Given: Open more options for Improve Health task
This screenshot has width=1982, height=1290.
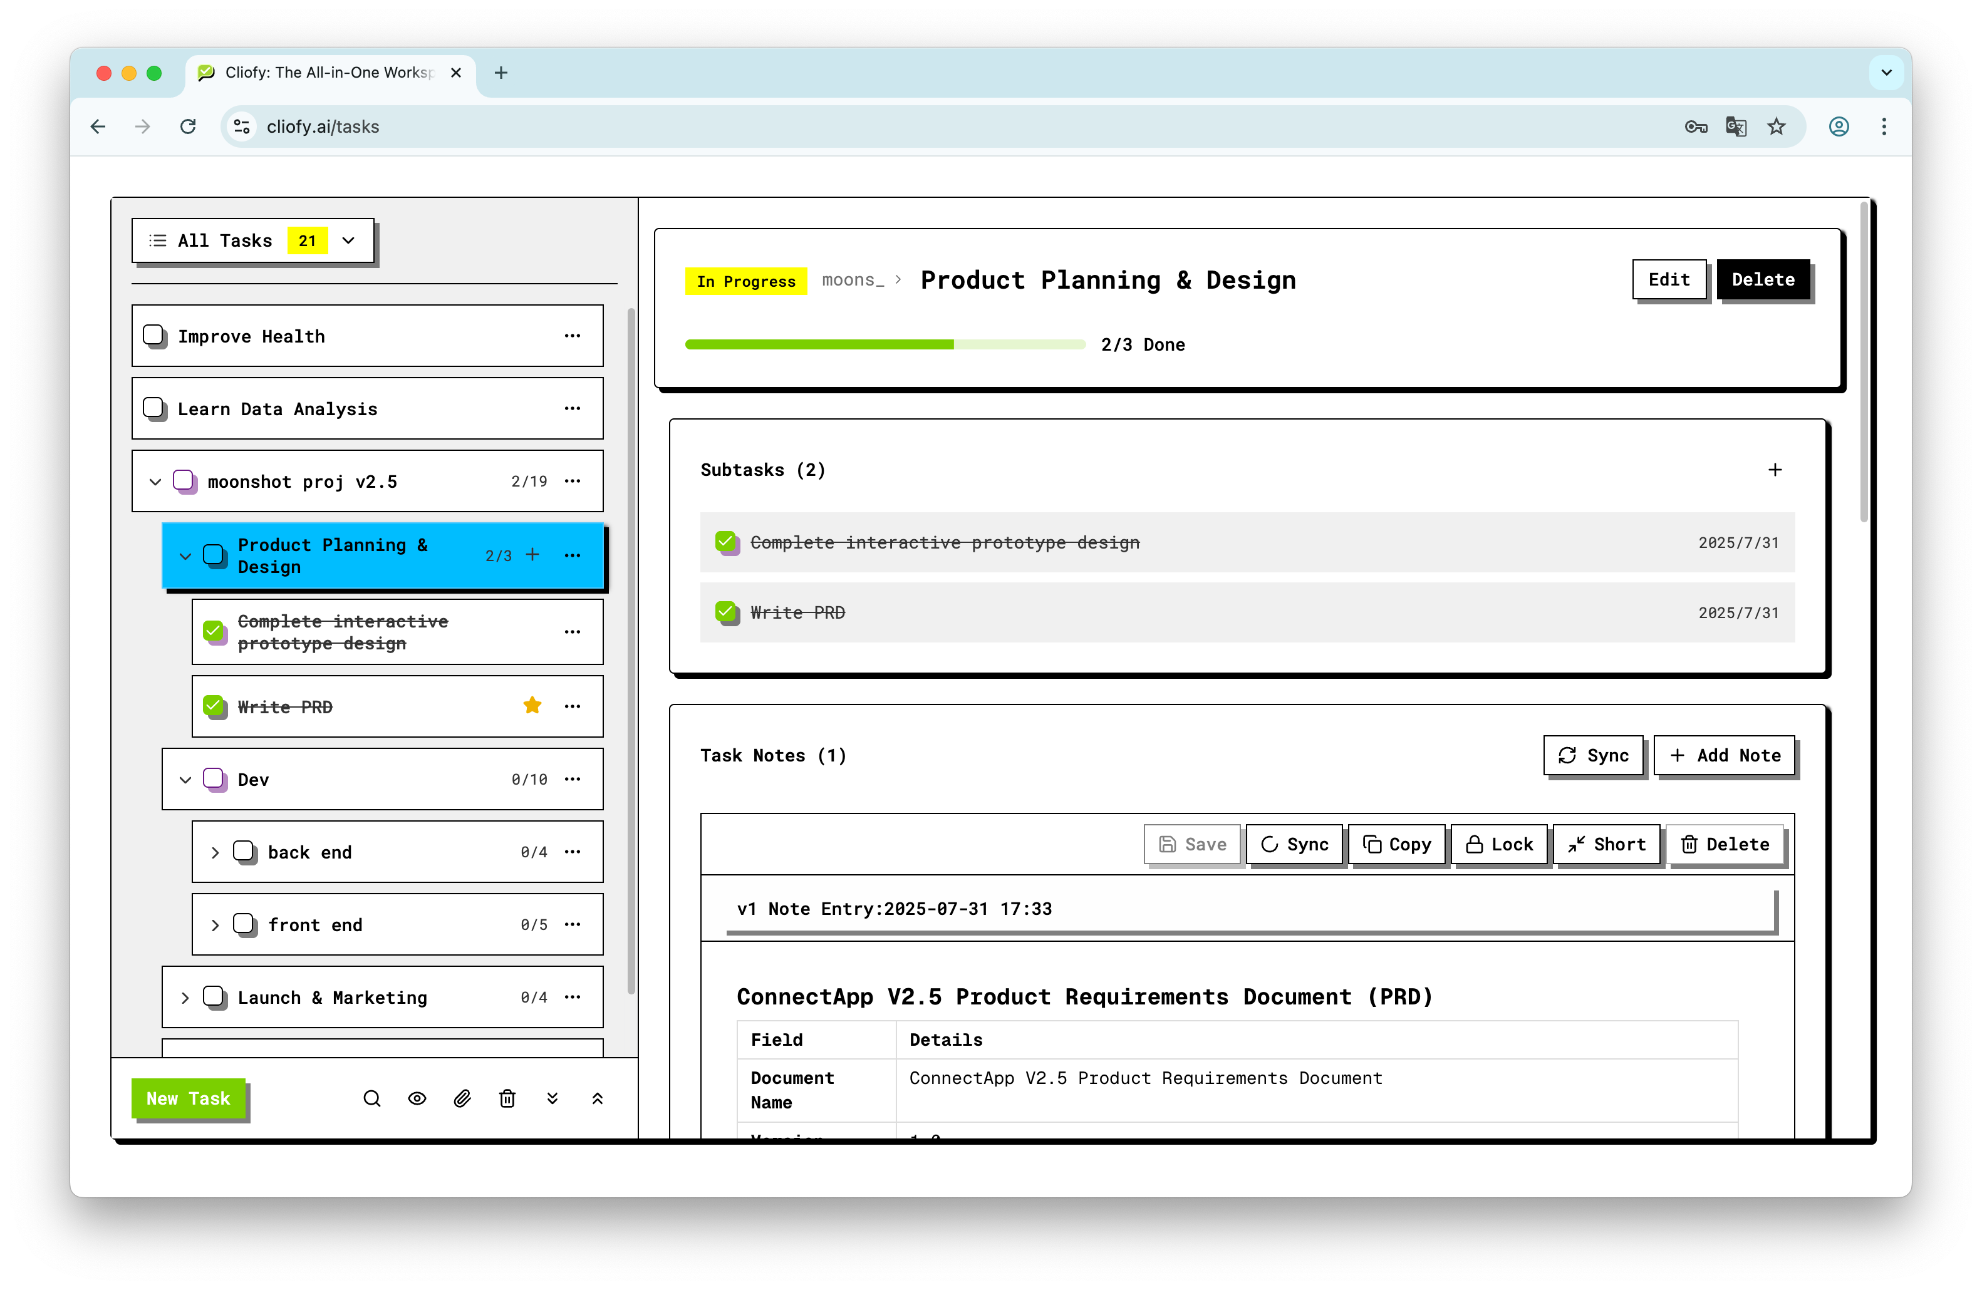Looking at the screenshot, I should tap(572, 336).
